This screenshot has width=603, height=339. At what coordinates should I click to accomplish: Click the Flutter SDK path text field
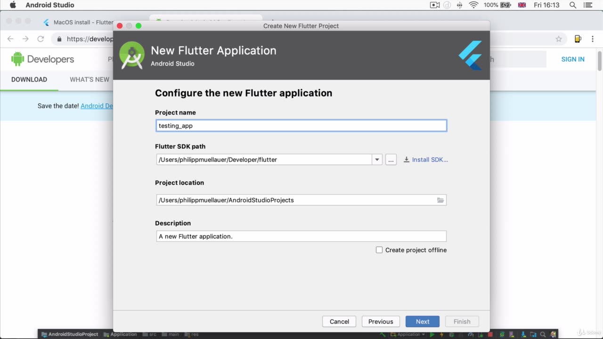264,160
